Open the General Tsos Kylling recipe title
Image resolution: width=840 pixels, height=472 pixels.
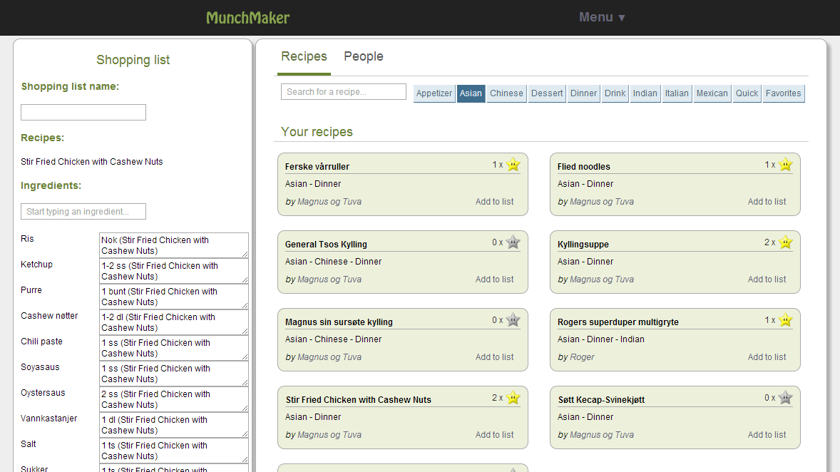(326, 245)
